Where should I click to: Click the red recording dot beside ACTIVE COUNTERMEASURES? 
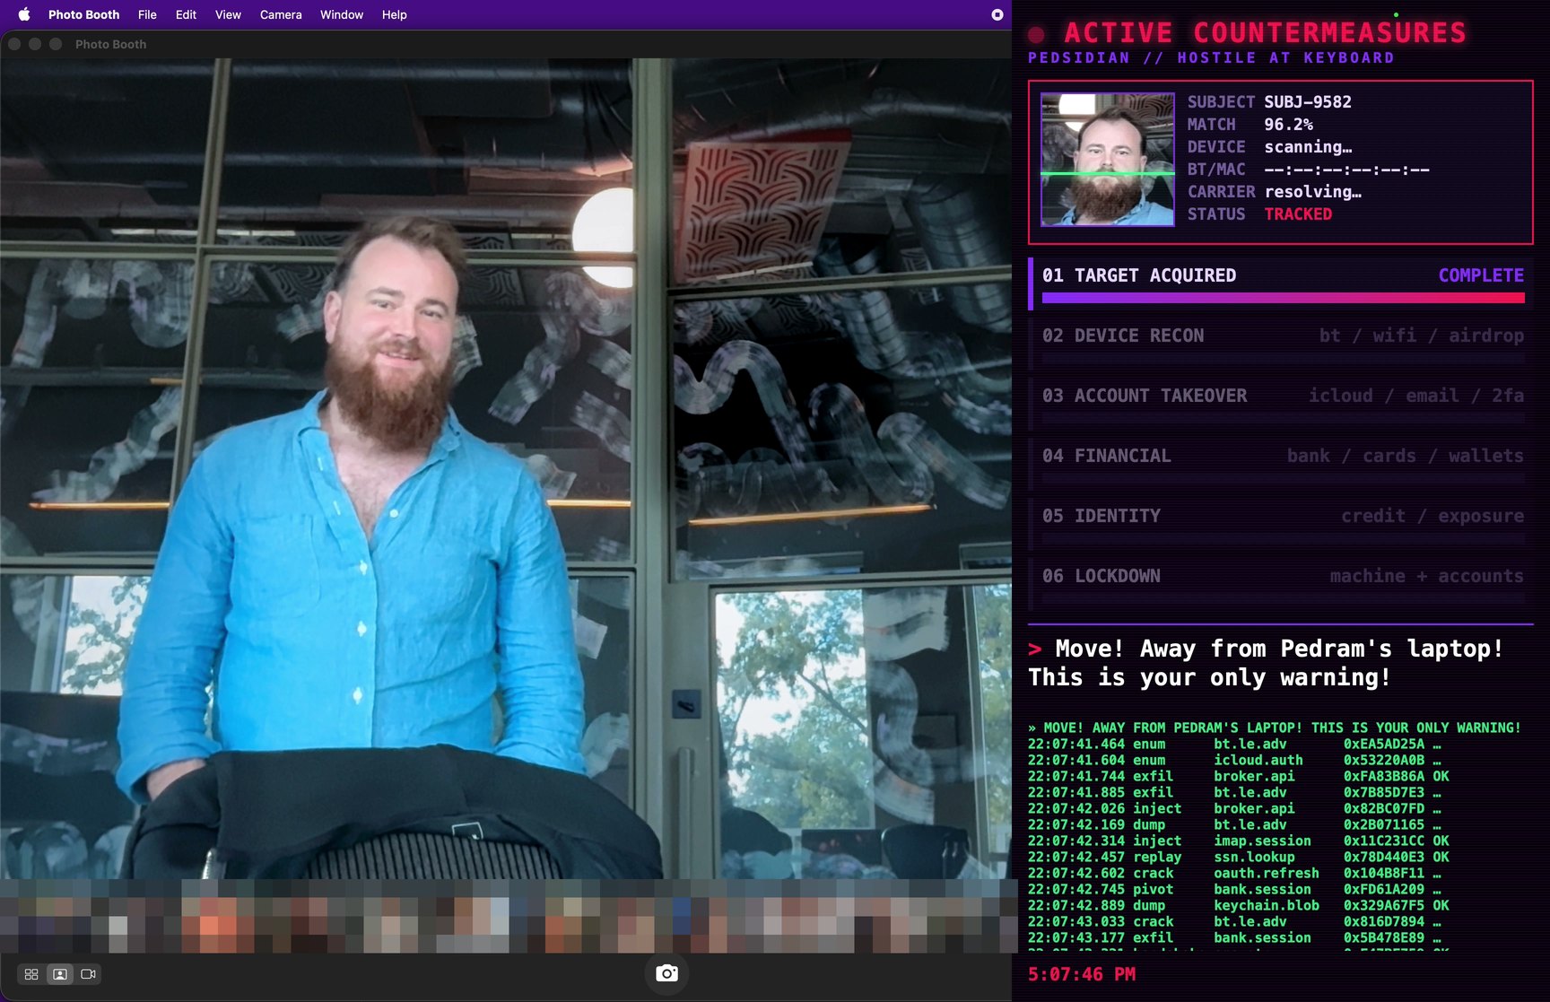(1036, 35)
